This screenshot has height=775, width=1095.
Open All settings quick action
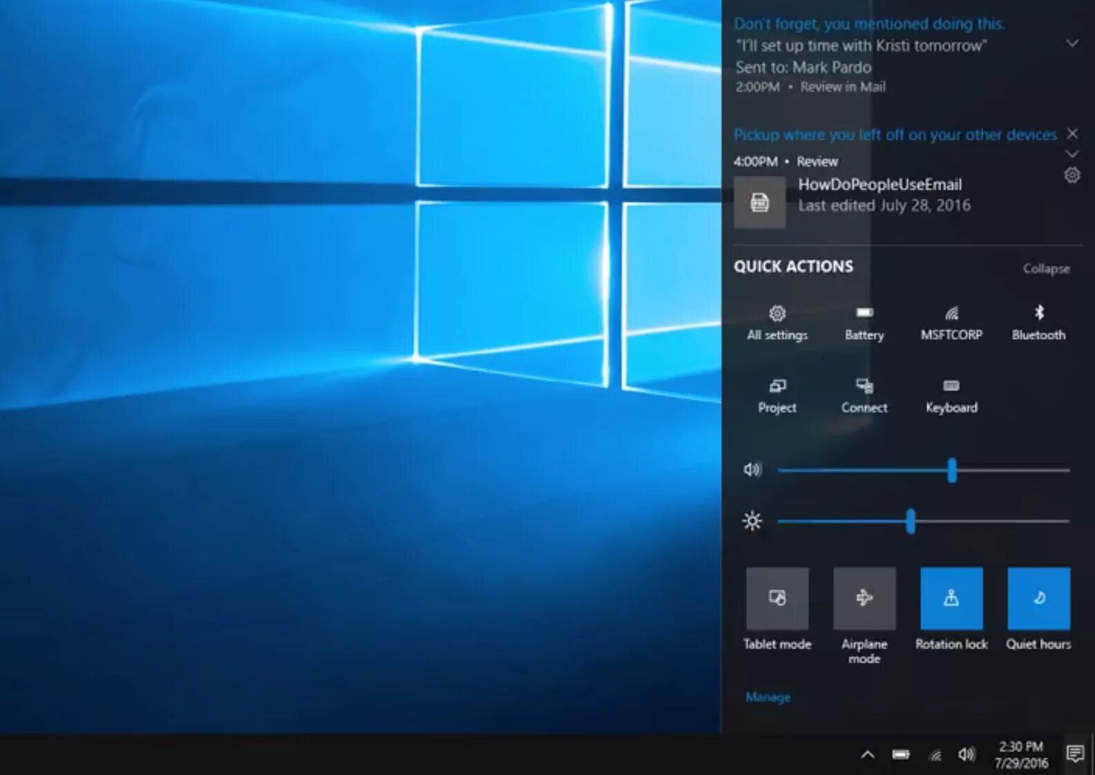tap(777, 323)
